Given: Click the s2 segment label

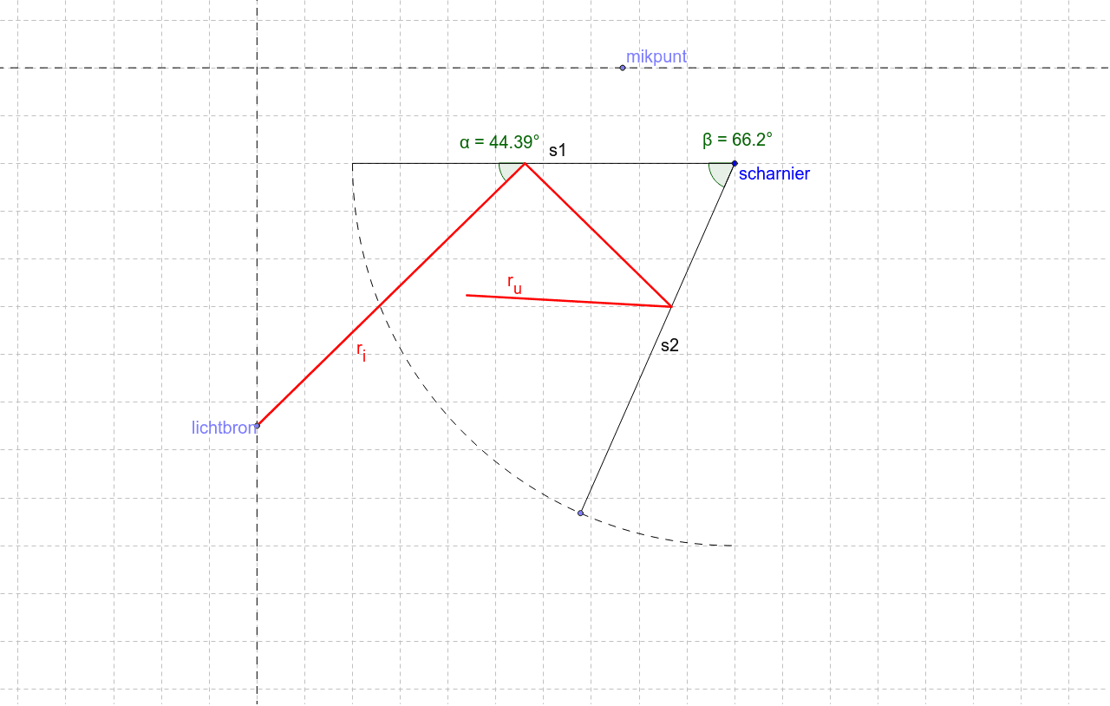Looking at the screenshot, I should 669,345.
